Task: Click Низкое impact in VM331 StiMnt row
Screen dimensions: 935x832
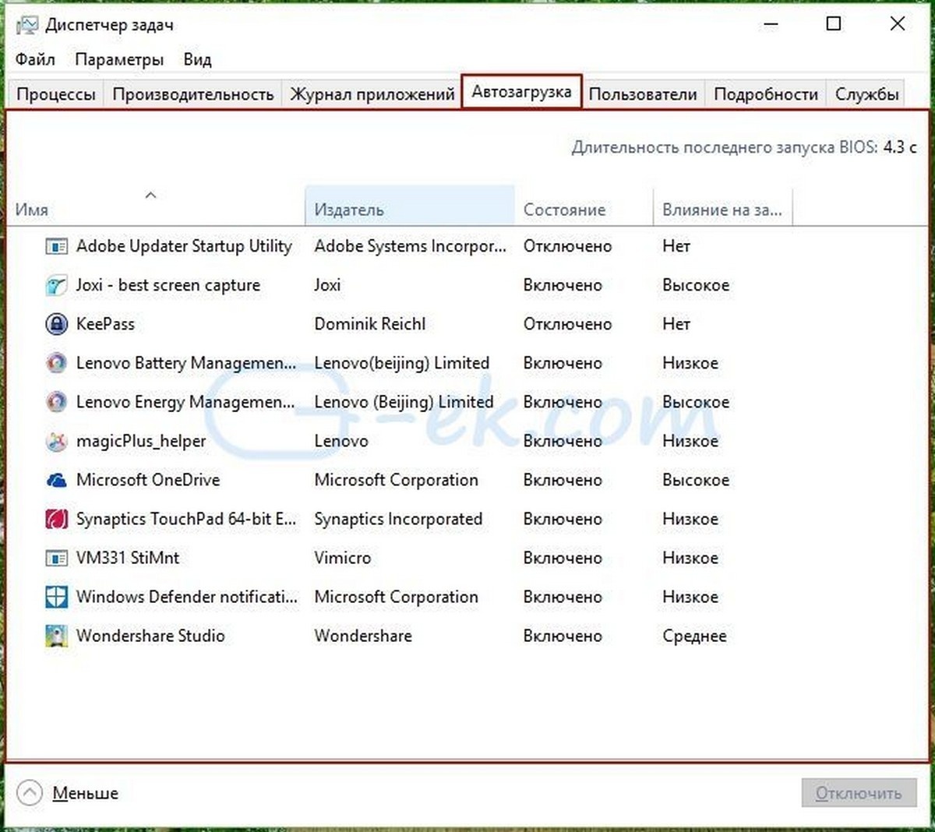Action: pyautogui.click(x=690, y=558)
